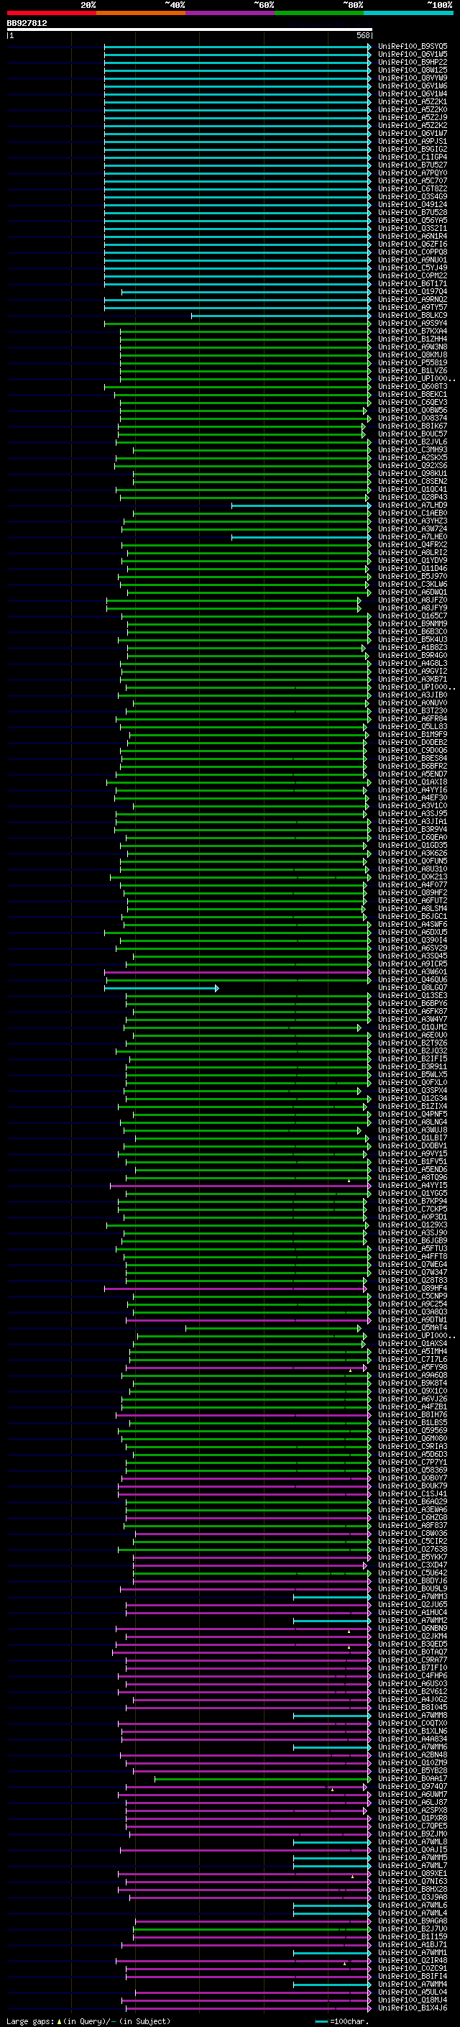Screen dimensions: 460x2027
Task: Click the green alignment bar for UniRef100_A9S9Y4
Action: point(238,324)
